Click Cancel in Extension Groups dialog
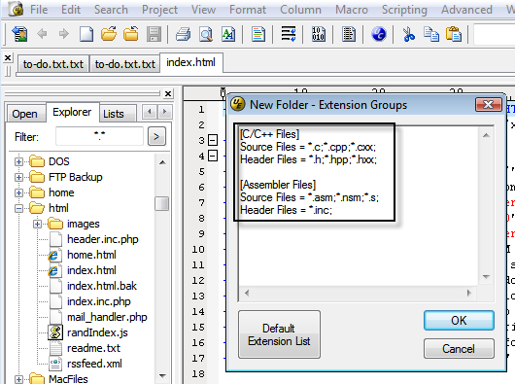The height and width of the screenshot is (384, 515). (459, 349)
